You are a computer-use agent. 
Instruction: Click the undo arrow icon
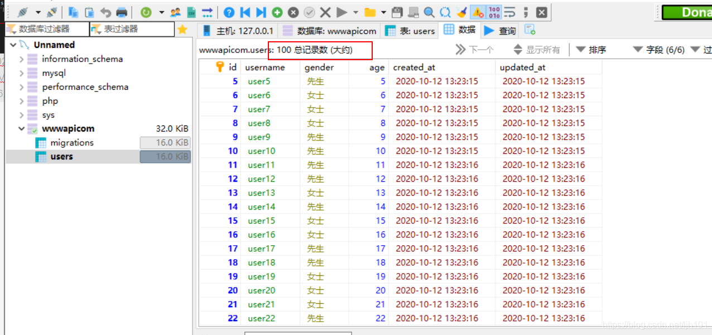105,12
